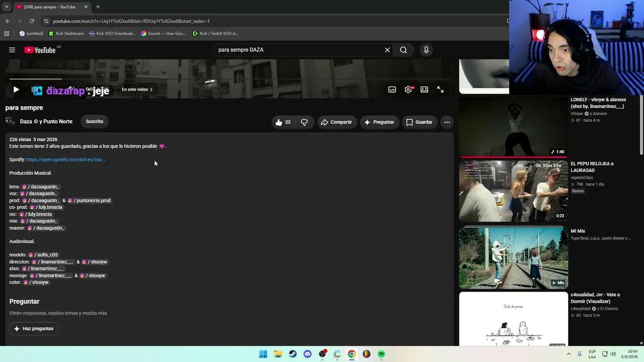
Task: Open linamartinez___ link on shot row
Action: coord(42,268)
